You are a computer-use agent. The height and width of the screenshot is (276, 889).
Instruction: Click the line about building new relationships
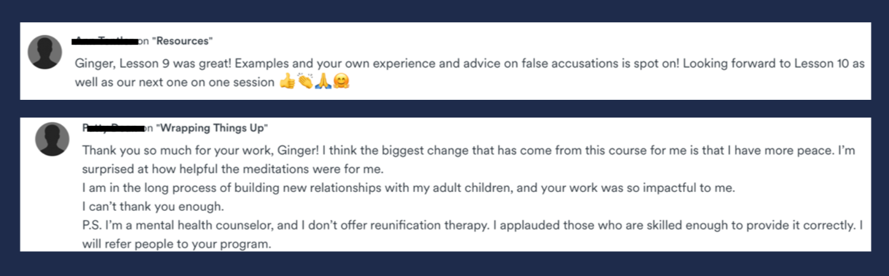click(x=410, y=189)
